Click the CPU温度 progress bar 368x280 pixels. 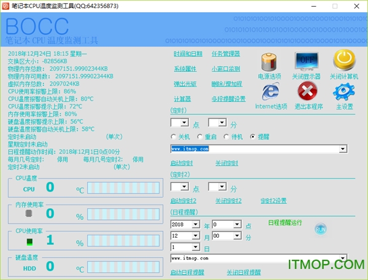123,188
